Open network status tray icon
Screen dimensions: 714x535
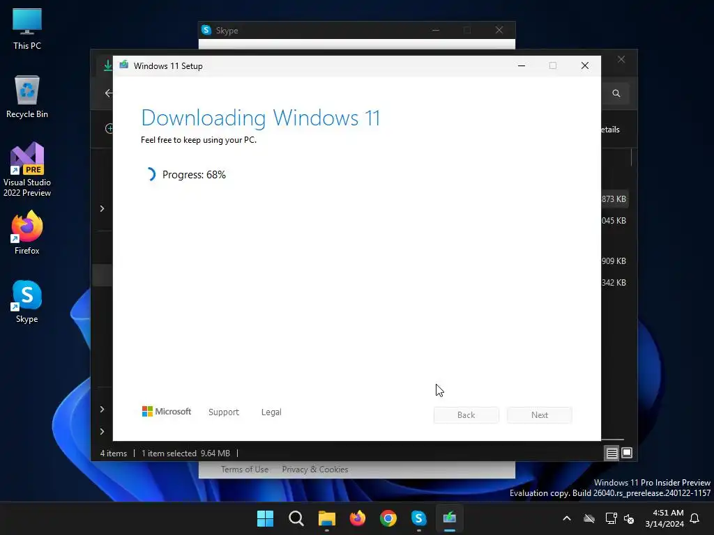pos(611,518)
